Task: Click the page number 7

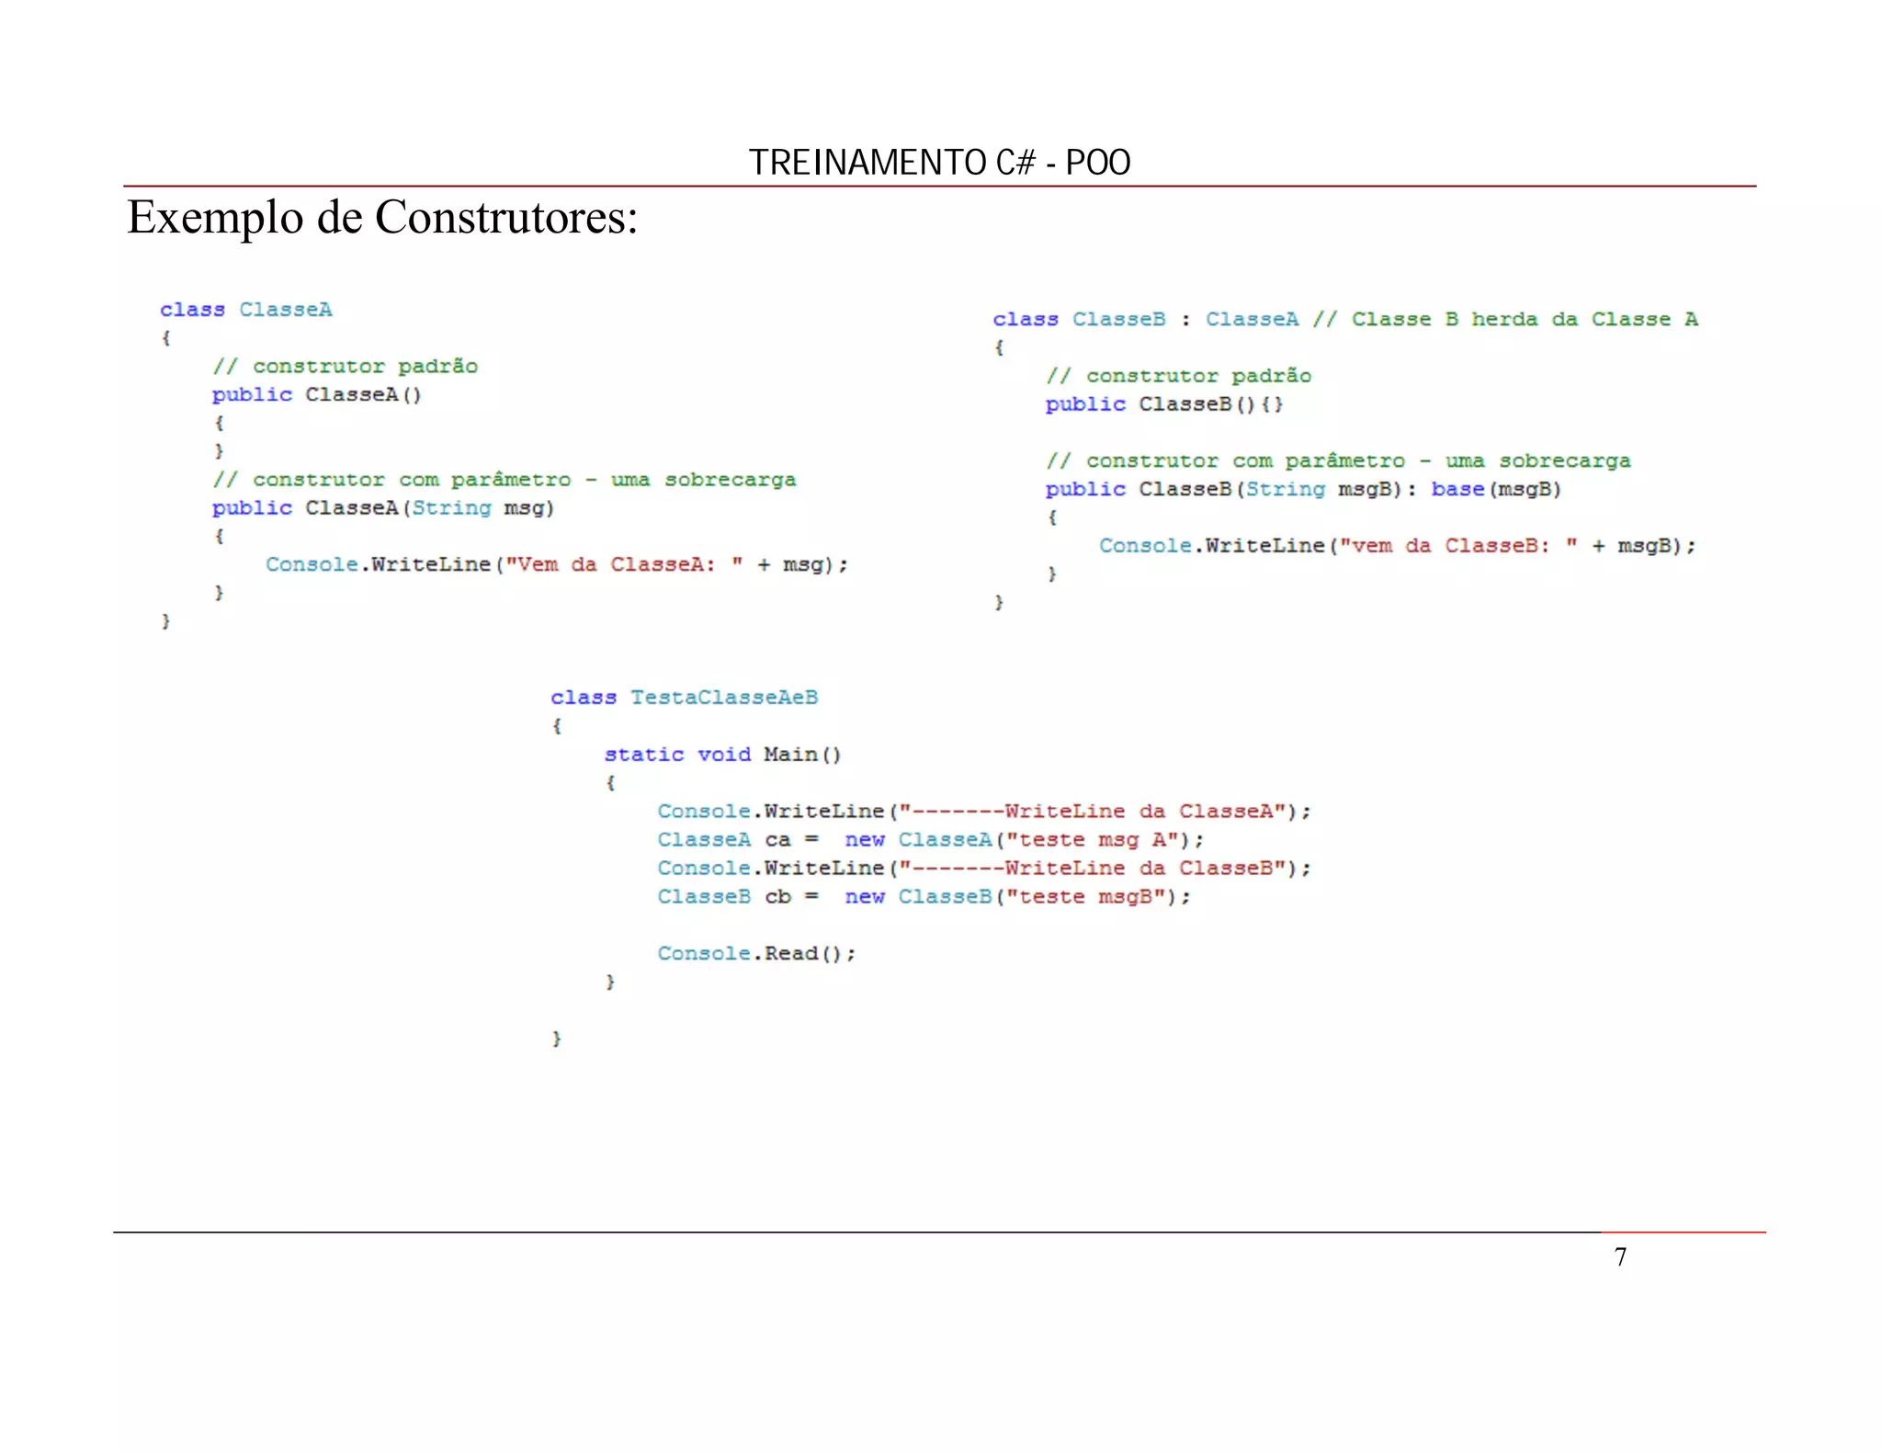Action: click(x=1620, y=1256)
